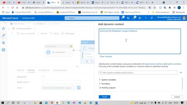Open the Monitor gauge icon in sidebar
187x105 pixels.
pyautogui.click(x=4, y=43)
